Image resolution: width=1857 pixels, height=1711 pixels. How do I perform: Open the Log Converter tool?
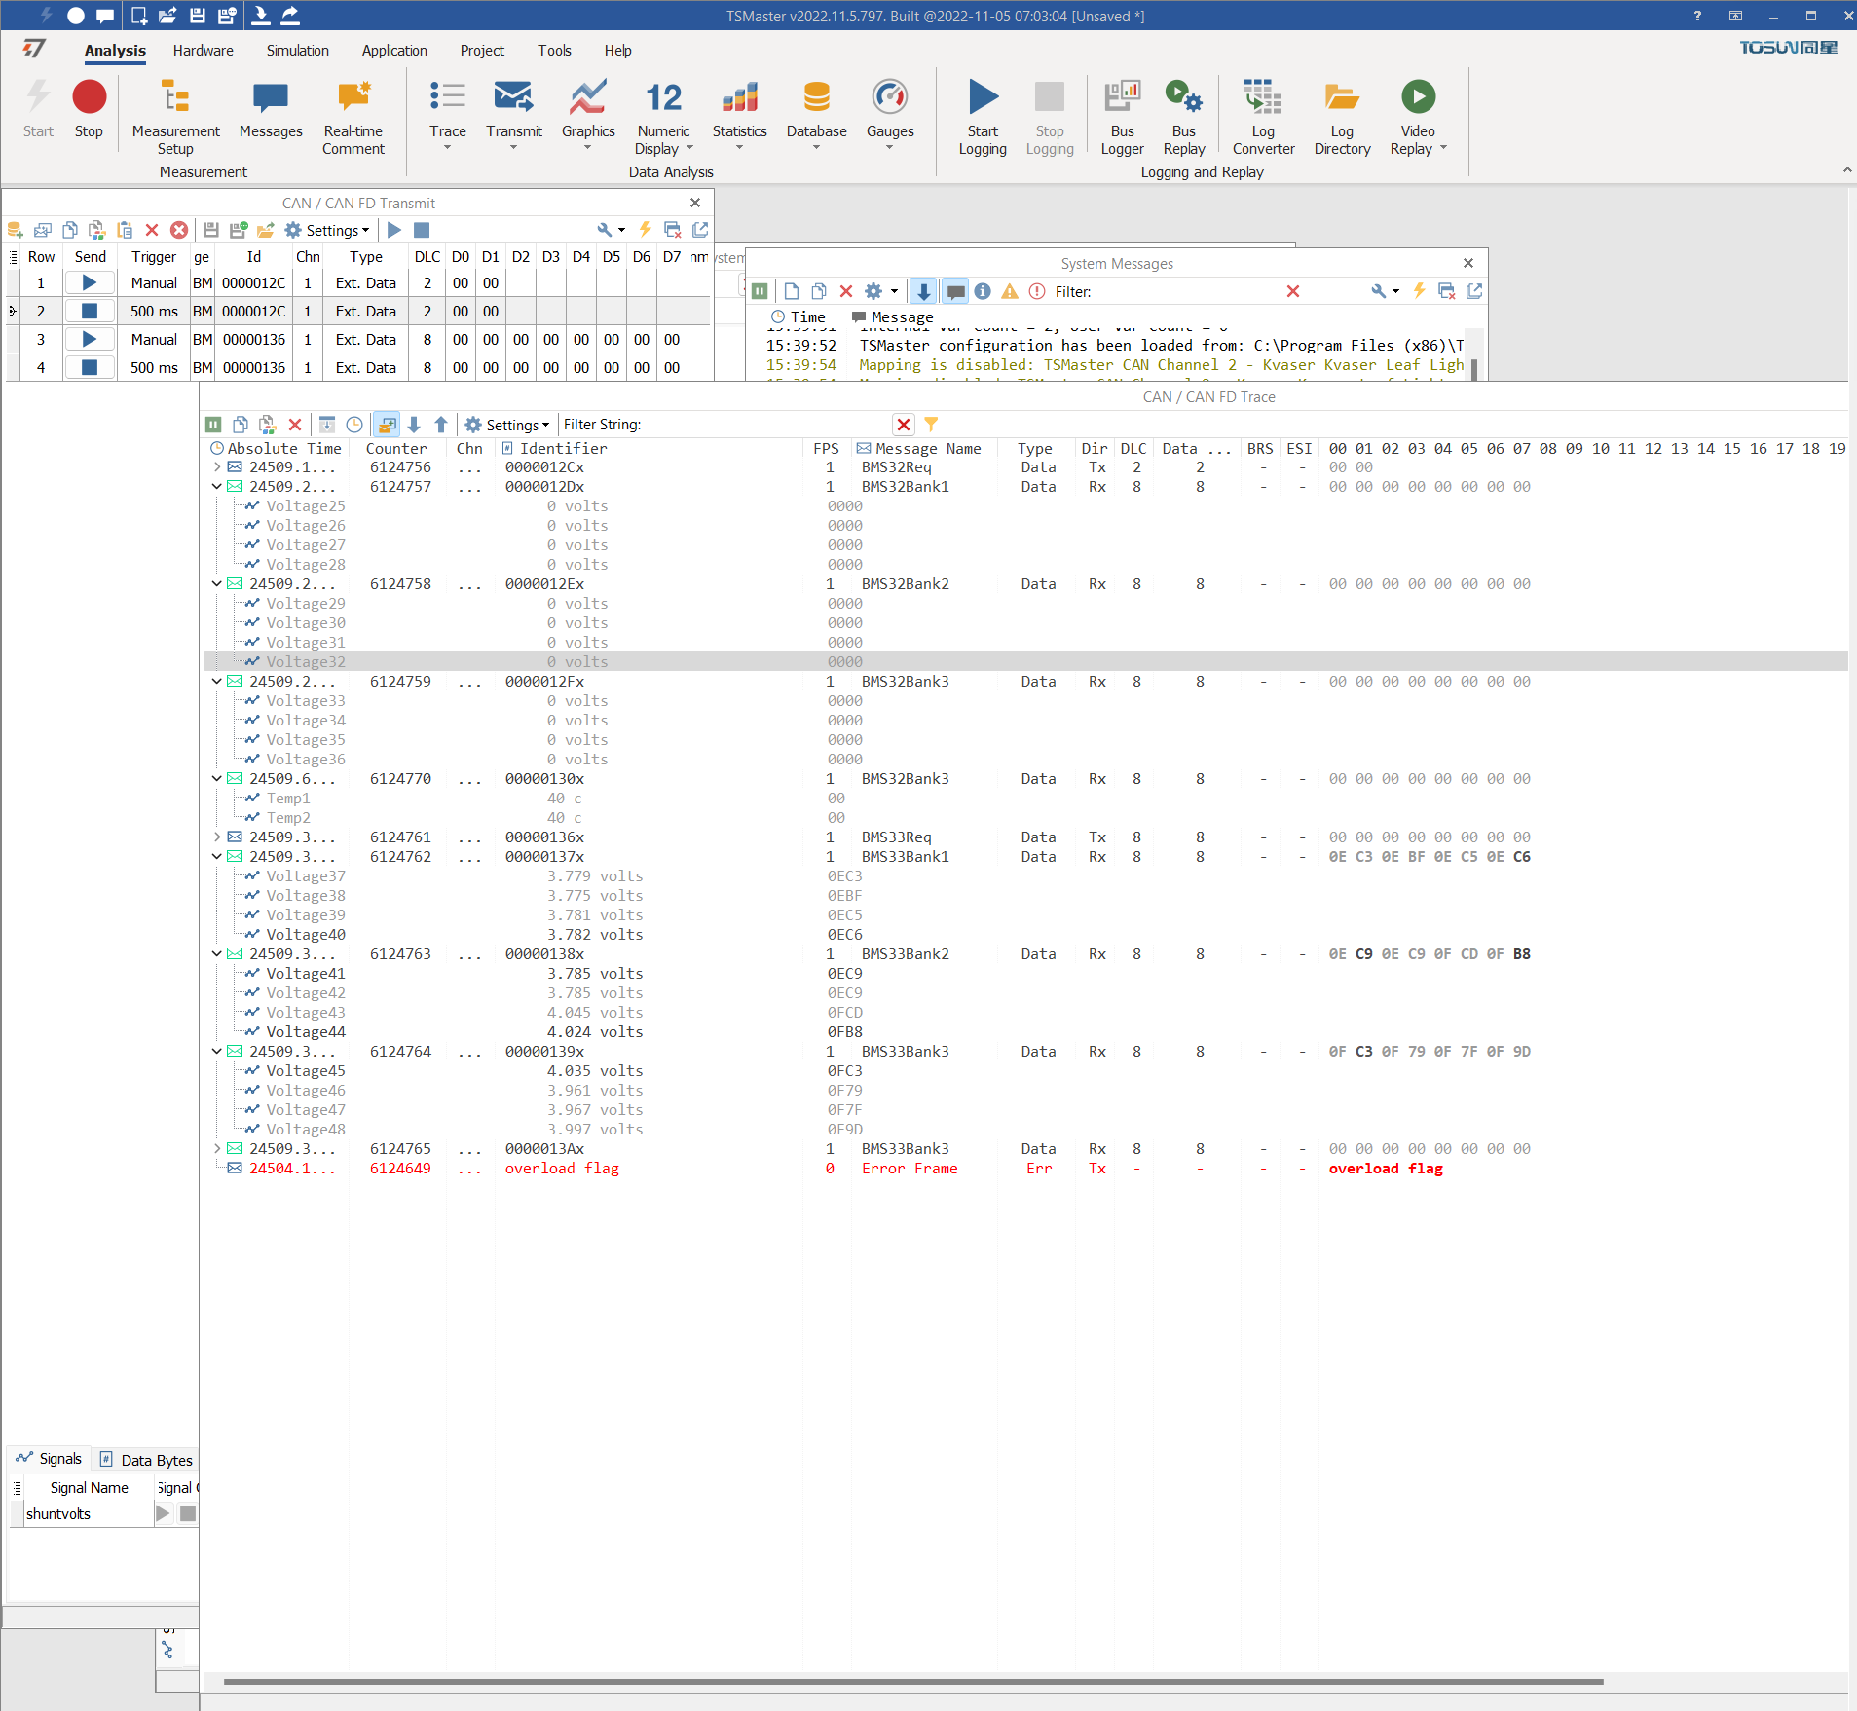pyautogui.click(x=1262, y=98)
